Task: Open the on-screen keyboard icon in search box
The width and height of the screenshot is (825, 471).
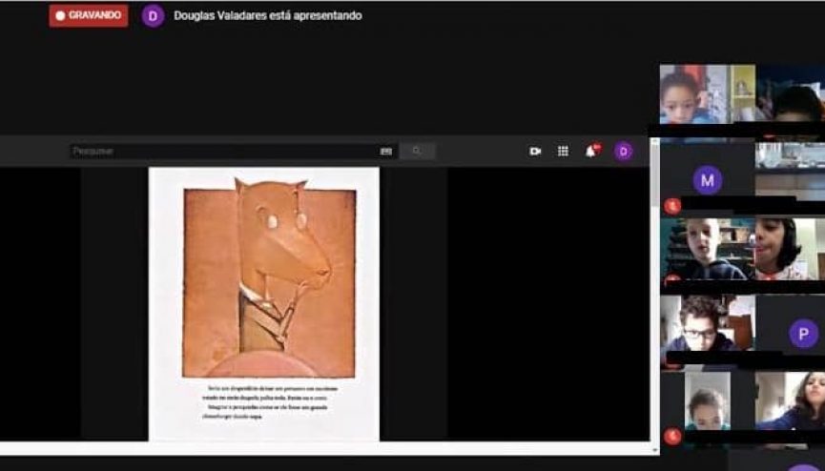Action: coord(385,152)
